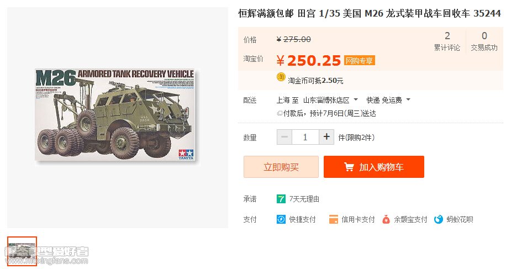This screenshot has height=269, width=506.
Task: Click the quantity input field showing 1
Action: 305,137
